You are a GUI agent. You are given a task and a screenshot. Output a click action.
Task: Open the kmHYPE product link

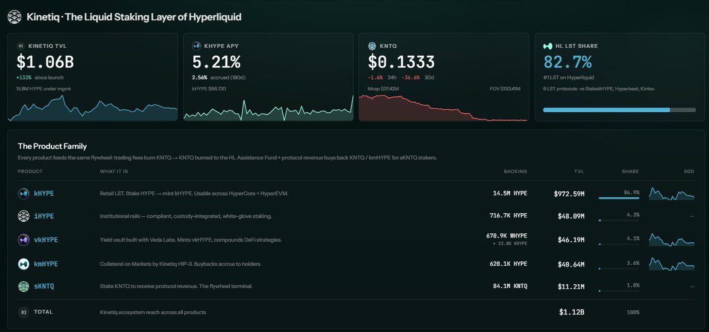[x=46, y=263]
